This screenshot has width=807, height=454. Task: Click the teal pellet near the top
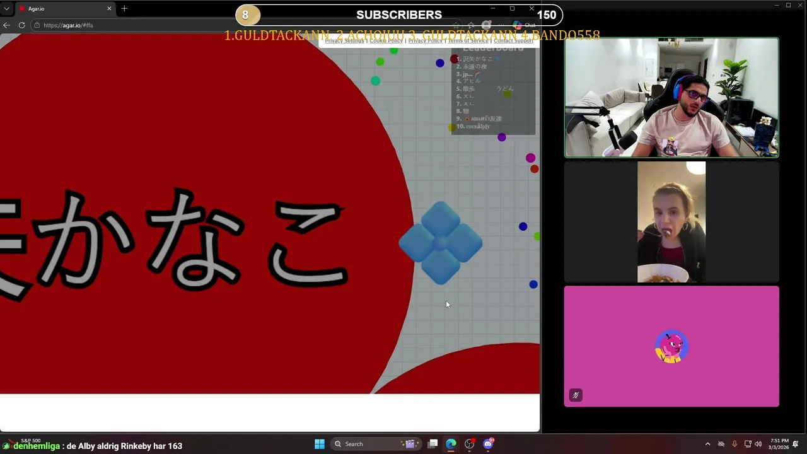(376, 81)
